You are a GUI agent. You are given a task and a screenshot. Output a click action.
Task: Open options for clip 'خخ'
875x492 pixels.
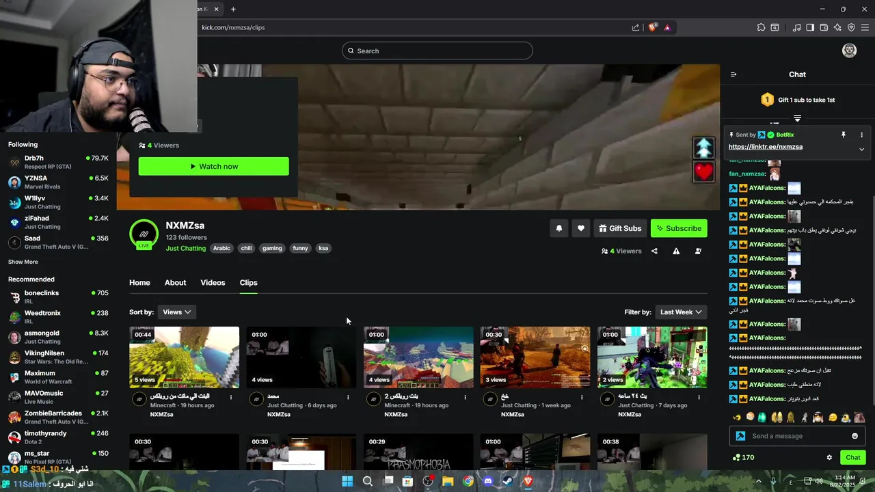582,397
